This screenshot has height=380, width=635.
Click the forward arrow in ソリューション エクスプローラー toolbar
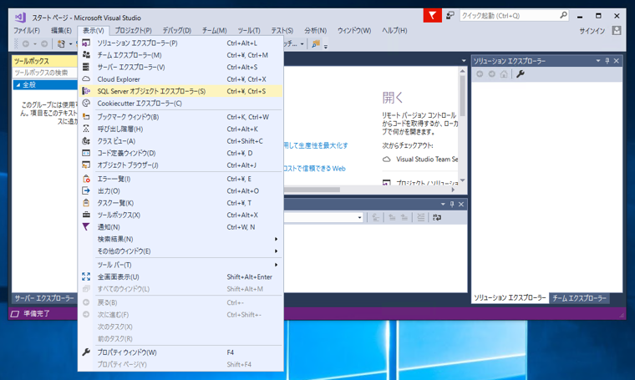pyautogui.click(x=491, y=74)
